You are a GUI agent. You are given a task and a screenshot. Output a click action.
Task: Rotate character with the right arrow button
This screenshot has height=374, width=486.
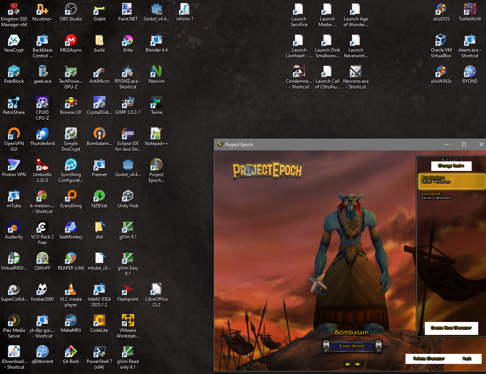[x=357, y=364]
